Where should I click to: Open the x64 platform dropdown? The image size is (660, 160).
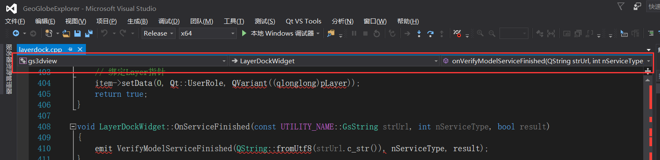point(208,34)
